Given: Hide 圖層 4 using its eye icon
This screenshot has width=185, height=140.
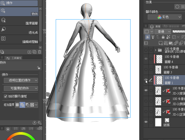Looking at the screenshot, I should pyautogui.click(x=146, y=59).
